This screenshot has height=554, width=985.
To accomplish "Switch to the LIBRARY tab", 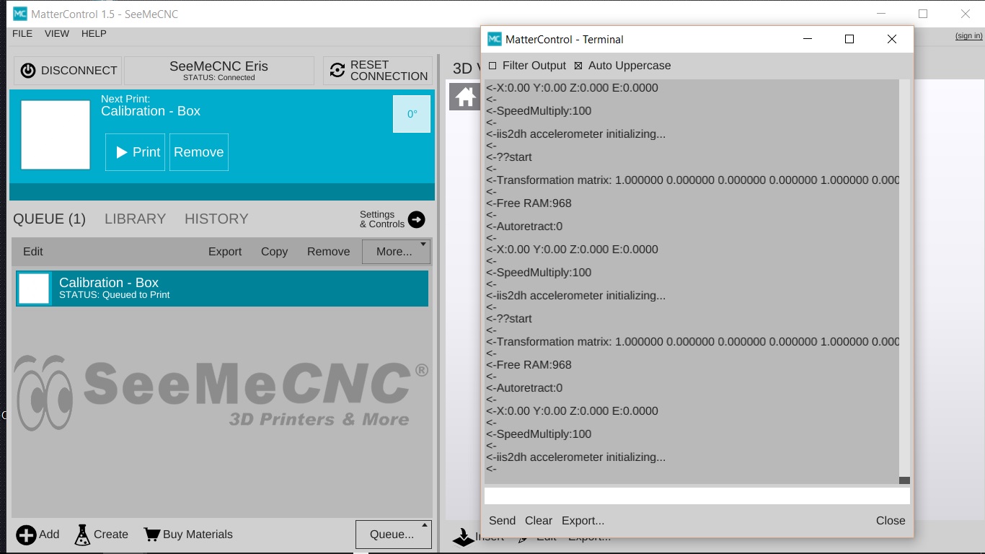I will pyautogui.click(x=135, y=219).
